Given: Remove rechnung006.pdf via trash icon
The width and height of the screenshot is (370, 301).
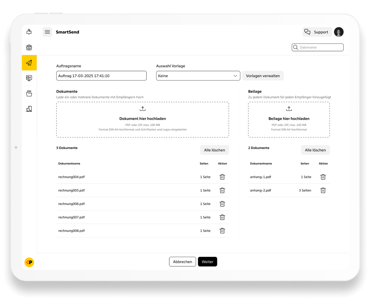Looking at the screenshot, I should tap(222, 204).
